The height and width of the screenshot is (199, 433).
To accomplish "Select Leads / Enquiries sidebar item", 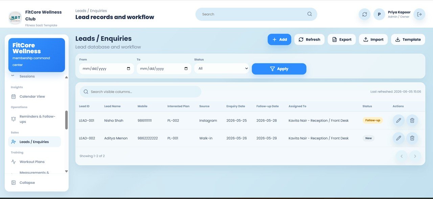I will point(35,142).
